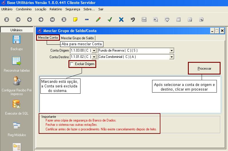The width and height of the screenshot is (228, 151).
Task: Open the Condomínio menu
Action: [x=24, y=9]
